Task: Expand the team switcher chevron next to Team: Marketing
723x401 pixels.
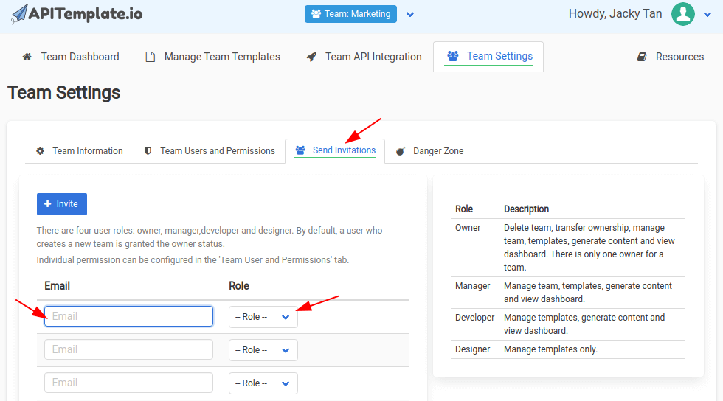Action: pyautogui.click(x=411, y=14)
